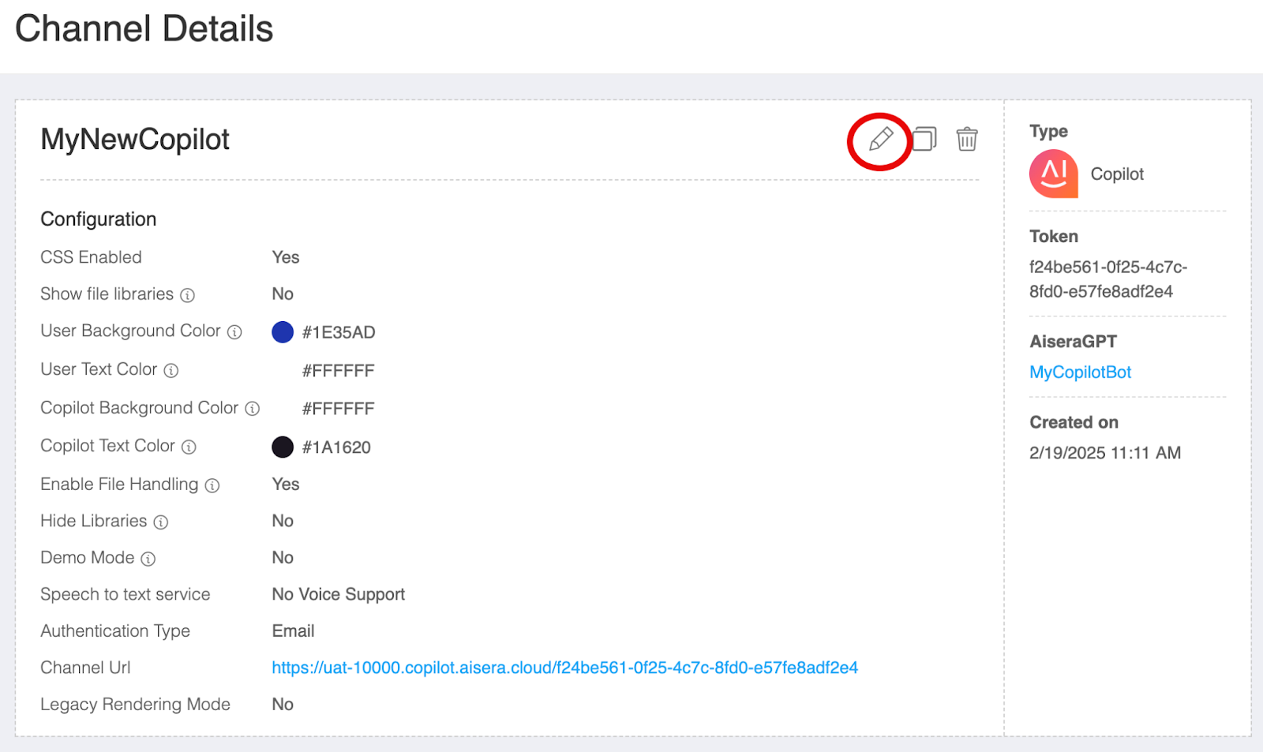Click the blue #1E35AD color swatch

pos(283,332)
